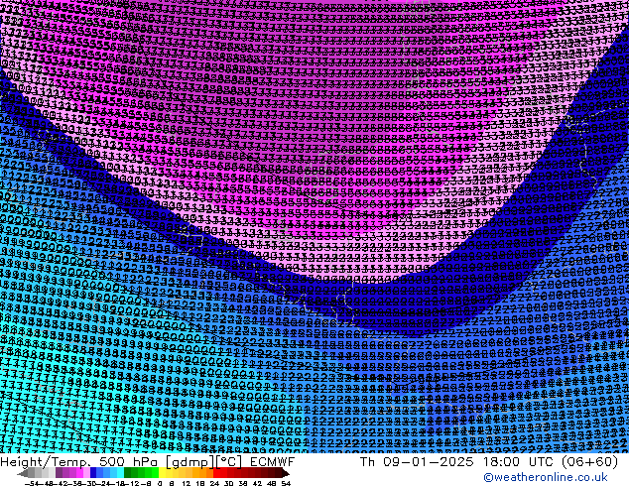This screenshot has width=629, height=486.
Task: Click the dark brown arrow at the legend's right end
Action: pyautogui.click(x=285, y=473)
